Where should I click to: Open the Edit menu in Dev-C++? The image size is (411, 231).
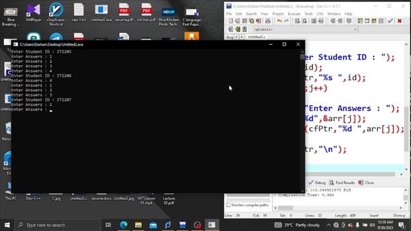238,13
